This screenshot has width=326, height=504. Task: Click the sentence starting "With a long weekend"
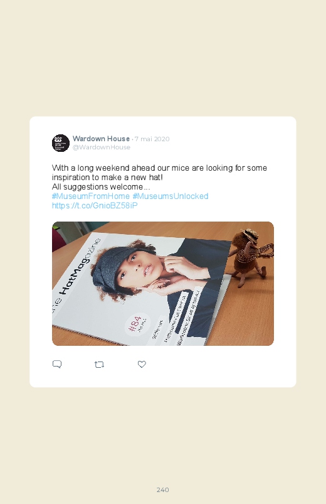pos(159,173)
